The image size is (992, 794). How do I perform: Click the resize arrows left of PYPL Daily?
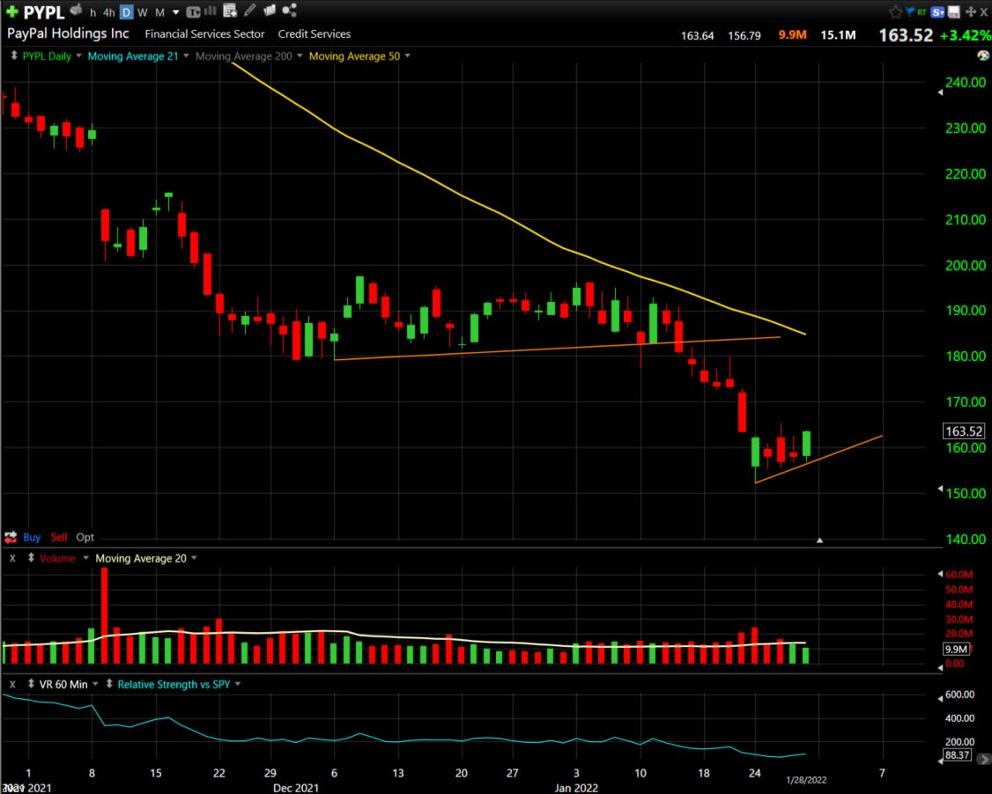(x=13, y=55)
